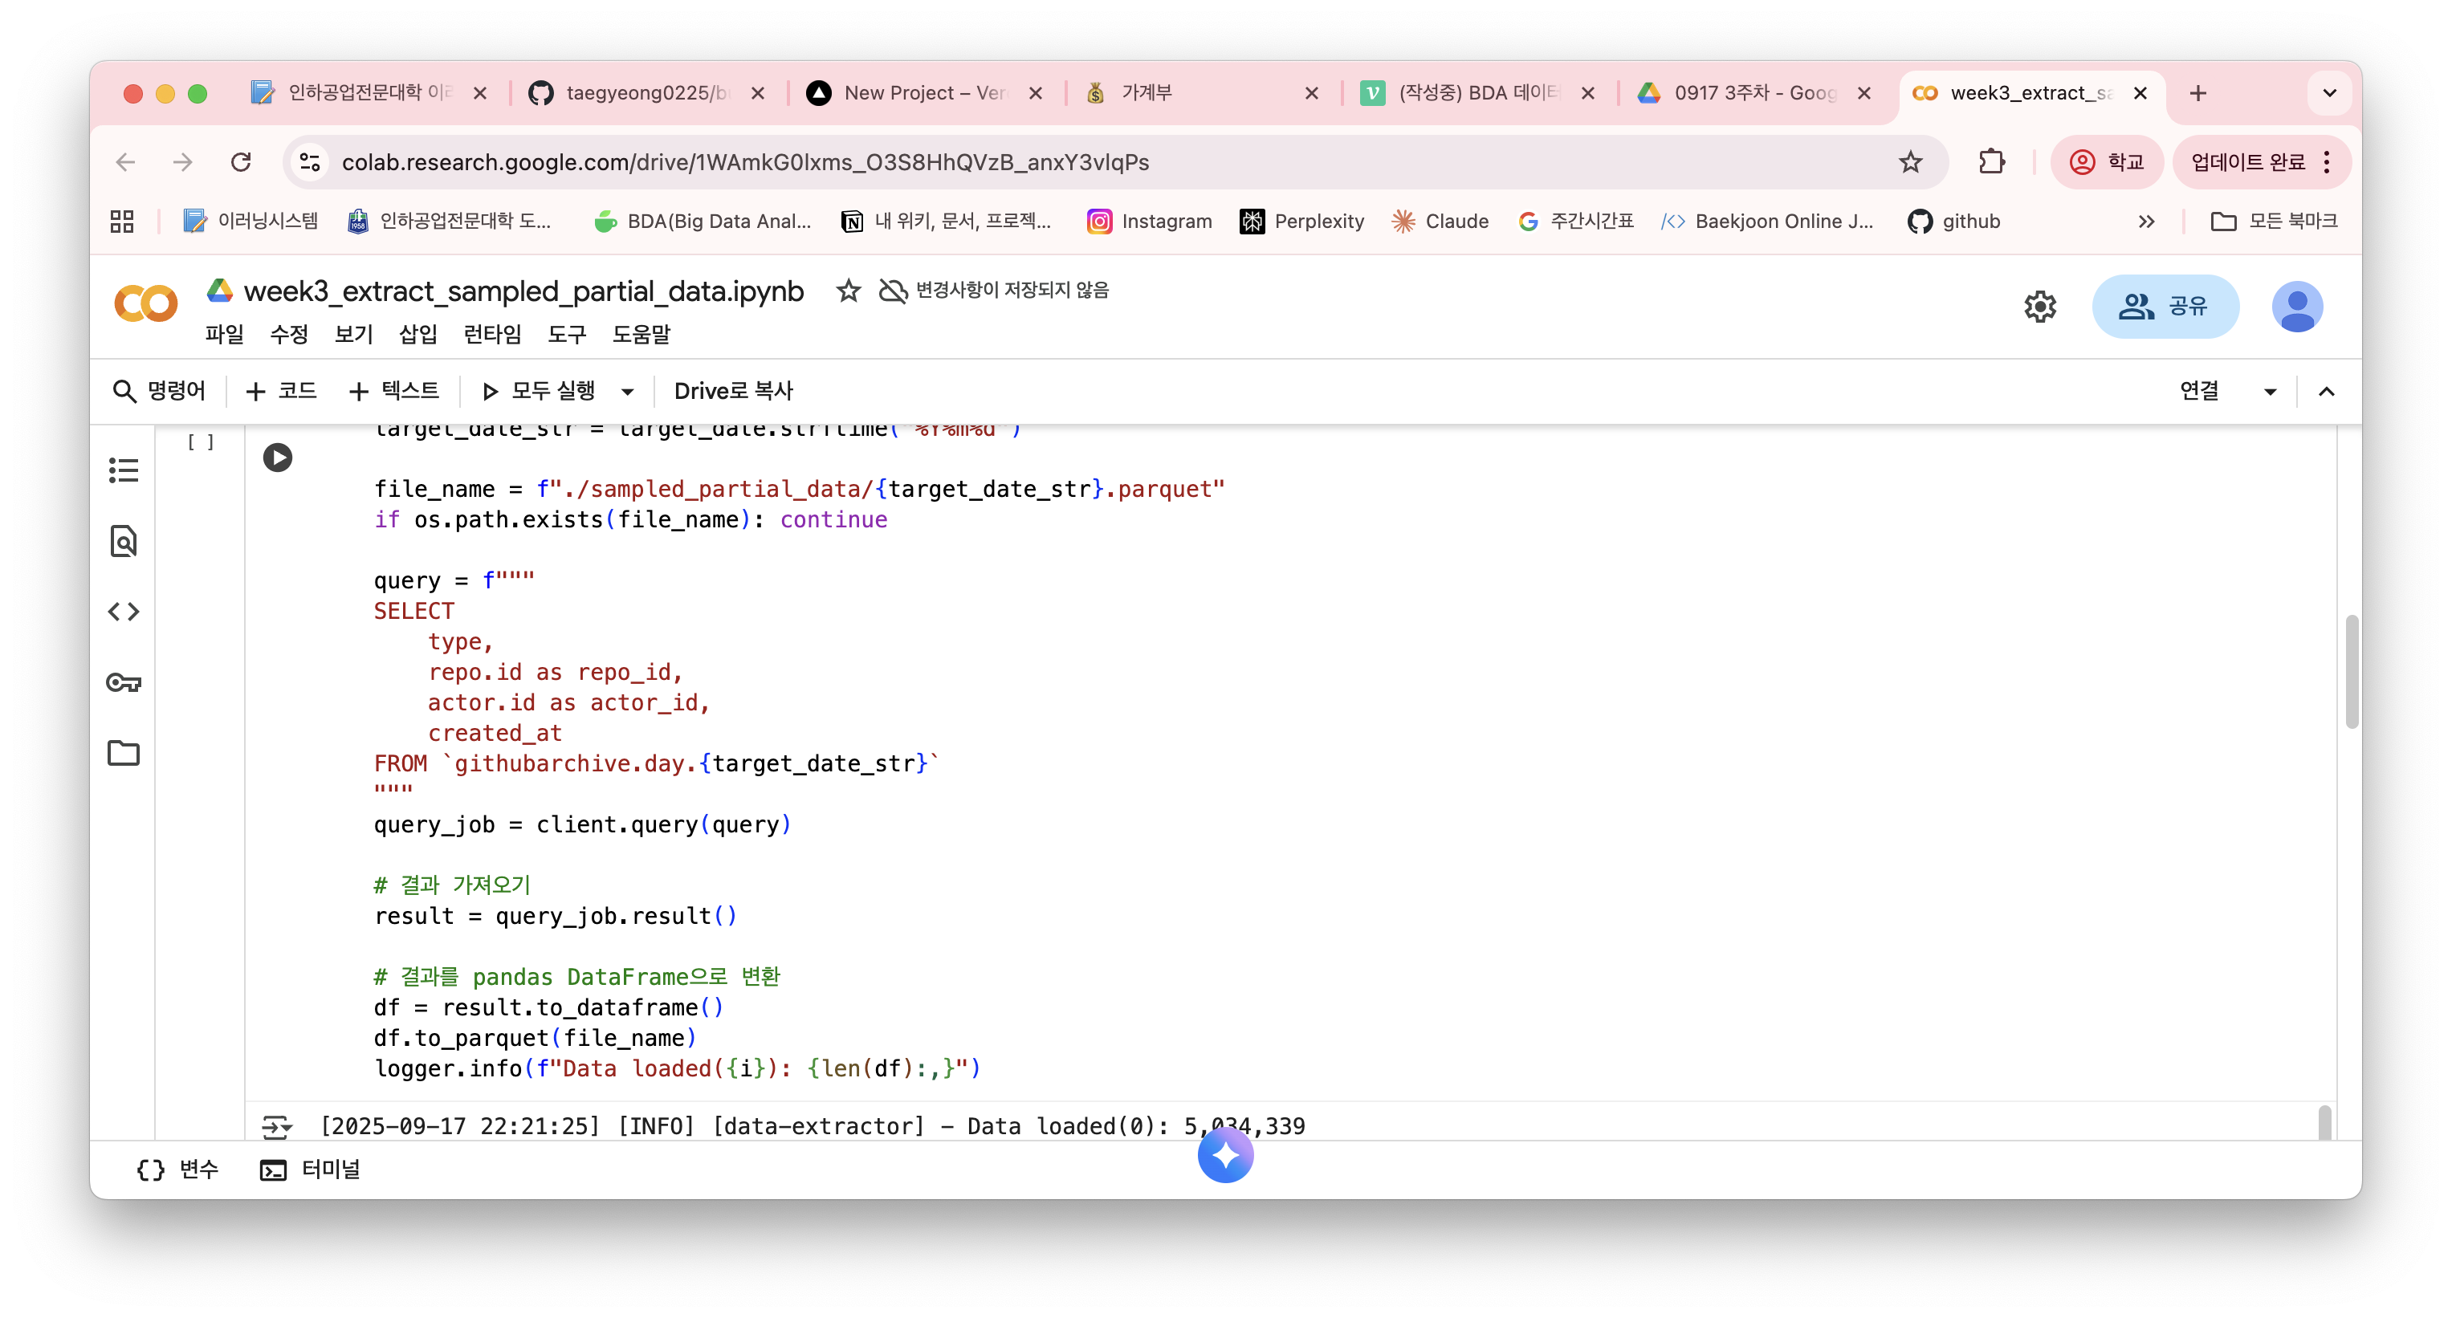Open table of contents sidebar icon

[124, 470]
